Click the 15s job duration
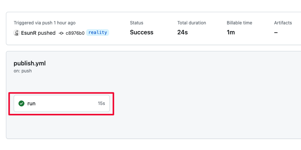The width and height of the screenshot is (301, 150). click(101, 103)
